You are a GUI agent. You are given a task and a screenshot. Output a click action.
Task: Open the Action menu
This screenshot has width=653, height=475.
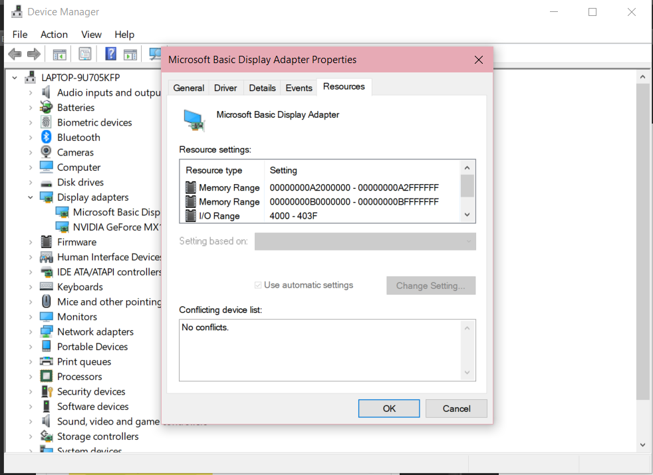point(54,35)
